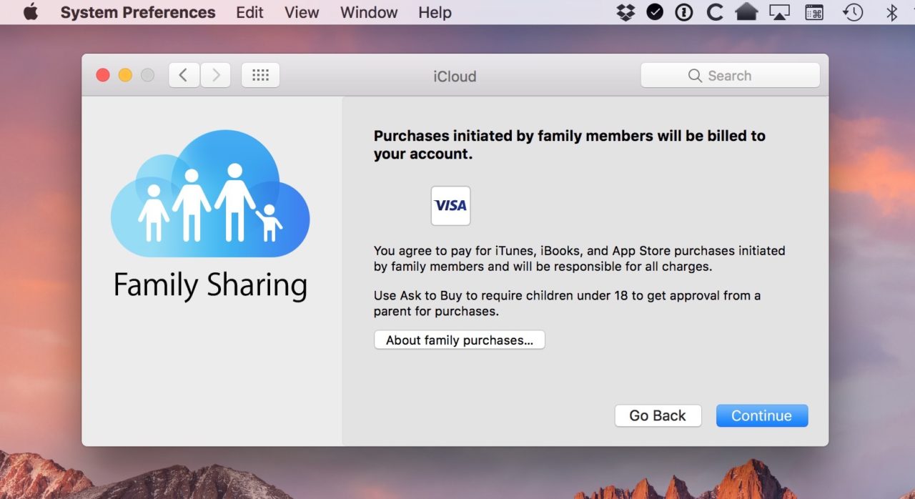
Task: Open the AirPlay display menu
Action: click(780, 12)
